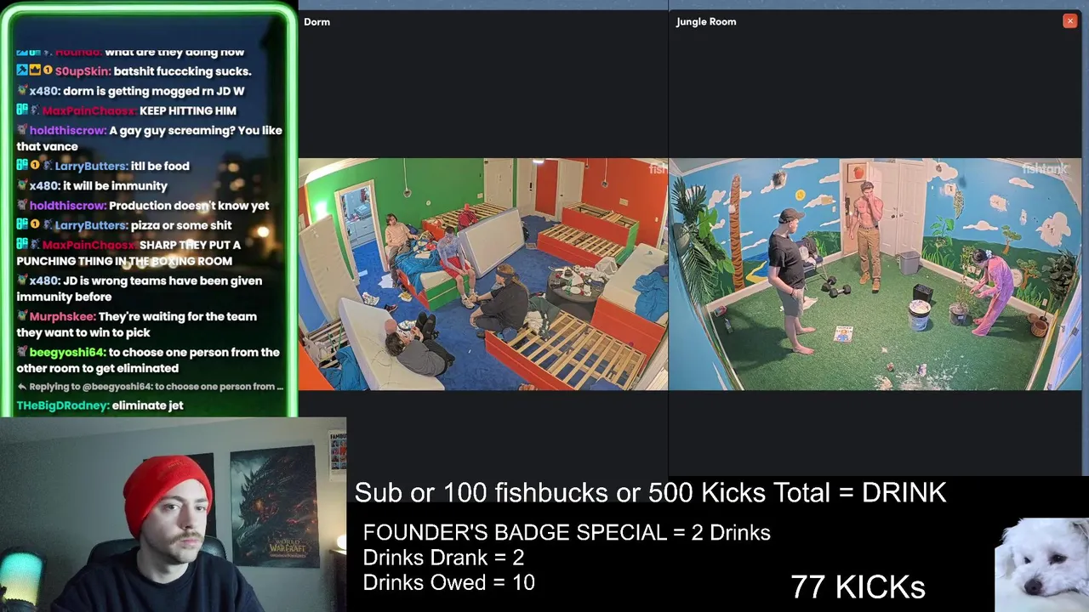
Task: Click "FOUNDER'S BADGE SPECIAL = 2 Drinks" text
Action: coord(567,533)
